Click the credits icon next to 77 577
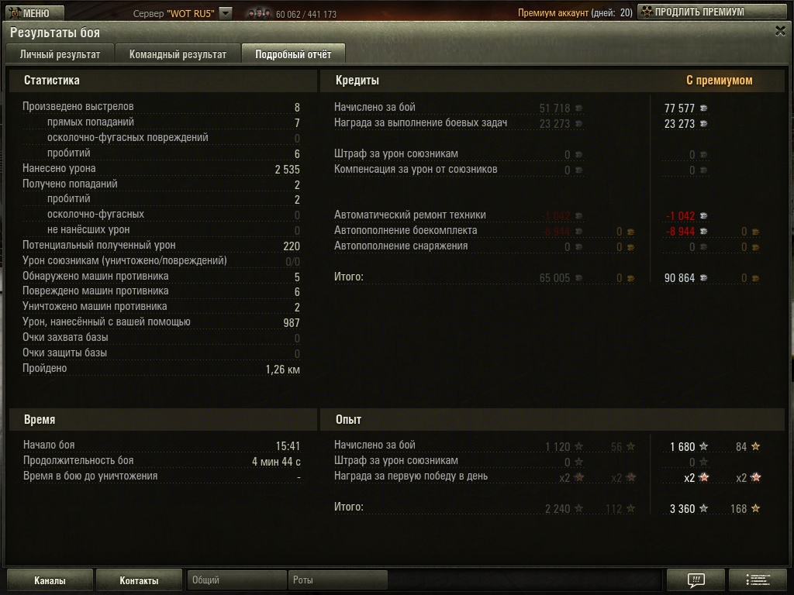The width and height of the screenshot is (794, 595). click(x=703, y=108)
